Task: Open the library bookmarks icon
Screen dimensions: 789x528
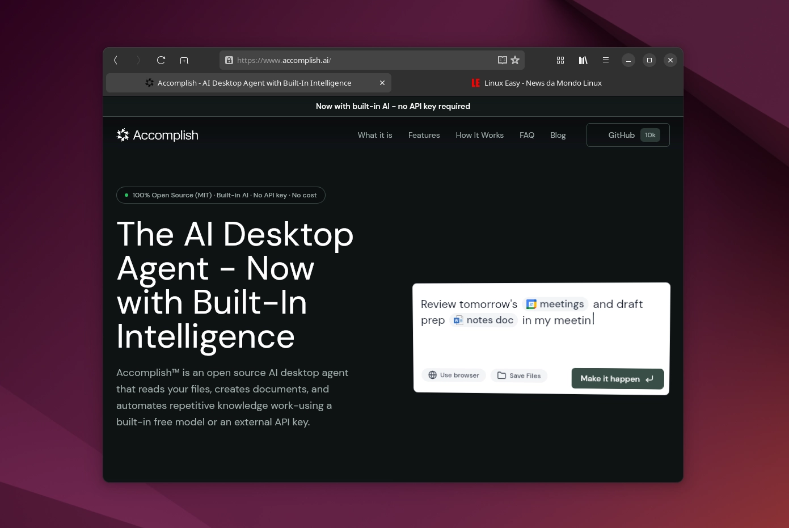Action: 583,60
